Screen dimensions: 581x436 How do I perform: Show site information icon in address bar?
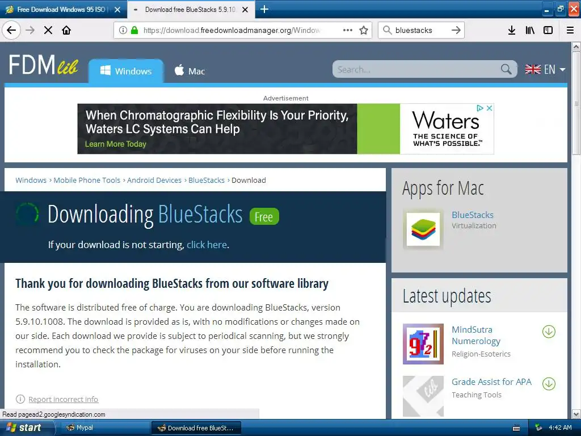click(x=123, y=30)
